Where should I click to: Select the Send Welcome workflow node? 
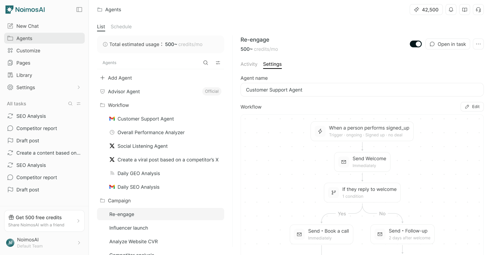[x=362, y=162]
